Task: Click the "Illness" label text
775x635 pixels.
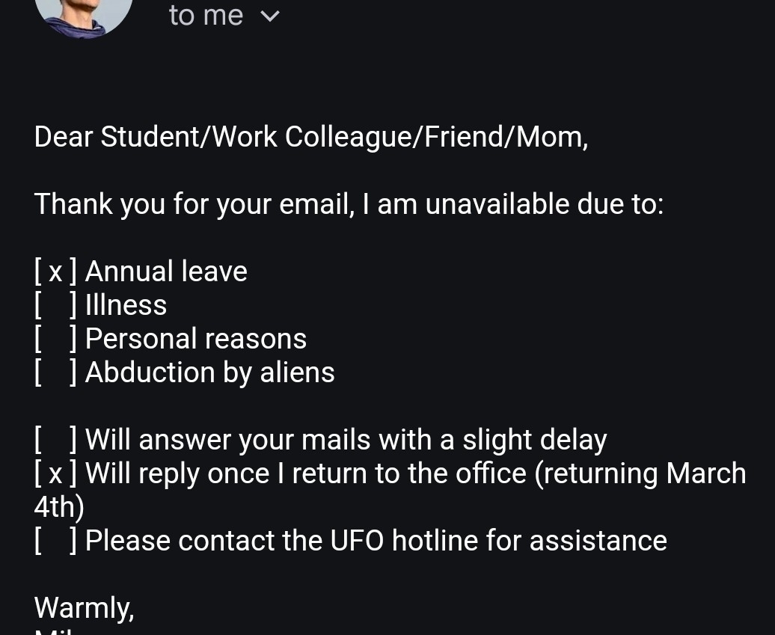Action: point(126,305)
